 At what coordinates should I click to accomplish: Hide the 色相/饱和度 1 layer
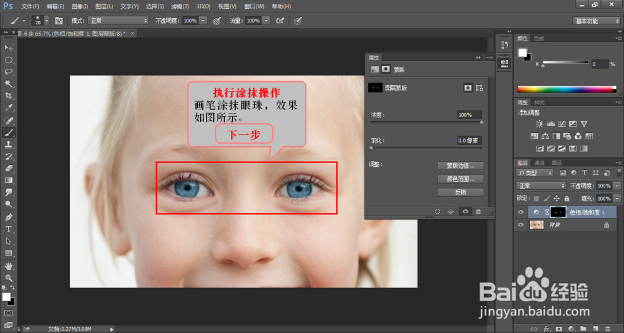(x=520, y=212)
